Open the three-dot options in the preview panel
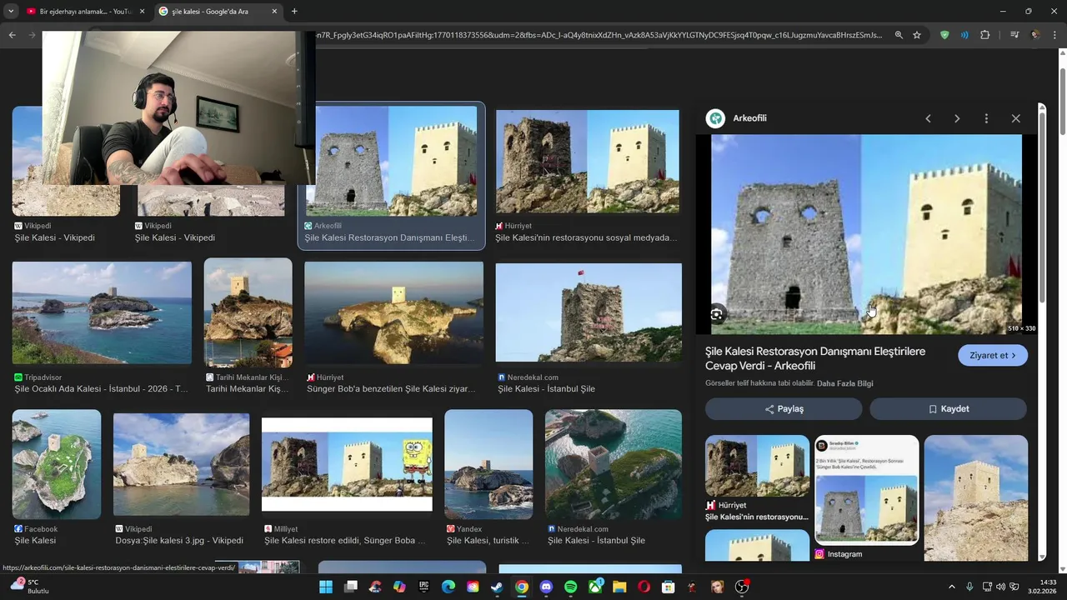This screenshot has height=600, width=1067. pos(986,118)
